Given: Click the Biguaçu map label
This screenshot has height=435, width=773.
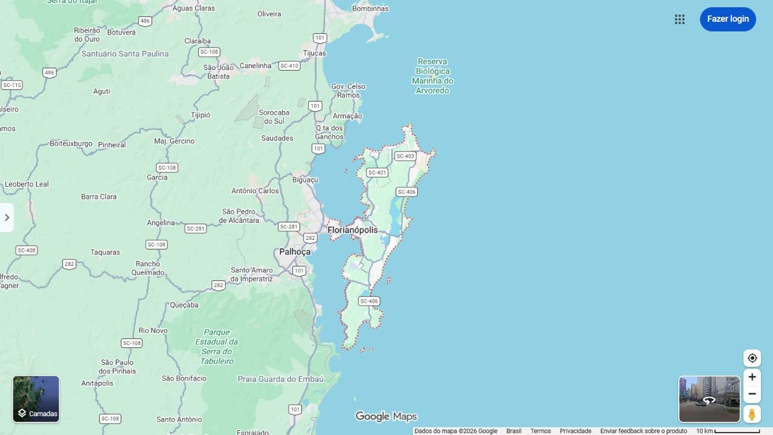Looking at the screenshot, I should pyautogui.click(x=305, y=180).
